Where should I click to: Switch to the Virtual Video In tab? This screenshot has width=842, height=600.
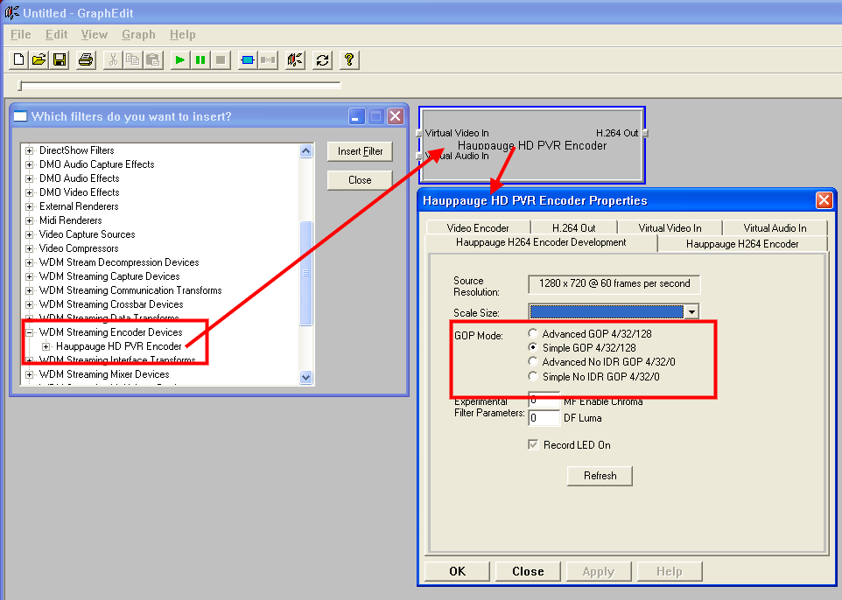click(670, 228)
